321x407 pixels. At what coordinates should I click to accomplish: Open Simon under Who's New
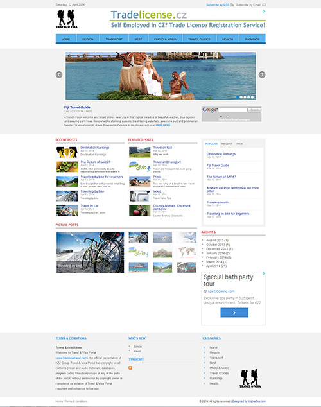(x=137, y=347)
